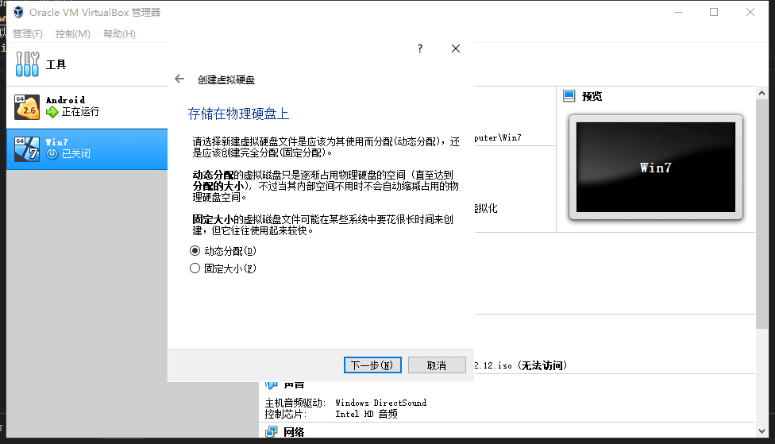
Task: Click the green running arrow under Android
Action: coord(52,112)
